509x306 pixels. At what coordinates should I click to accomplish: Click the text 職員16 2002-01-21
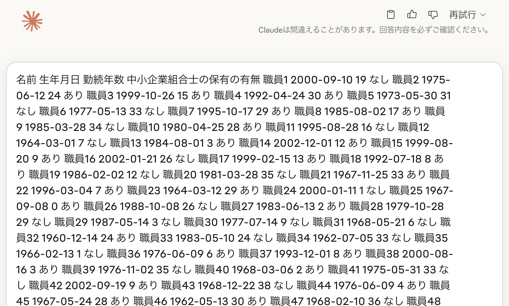click(111, 159)
